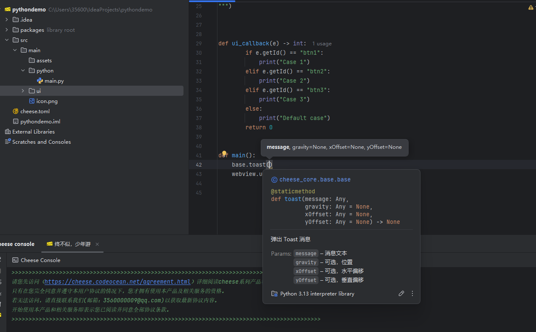This screenshot has height=332, width=536.
Task: Click the image file icon of icon.png
Action: tap(32, 101)
